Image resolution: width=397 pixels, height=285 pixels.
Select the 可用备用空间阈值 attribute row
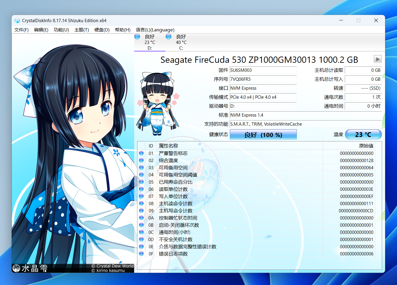click(256, 175)
